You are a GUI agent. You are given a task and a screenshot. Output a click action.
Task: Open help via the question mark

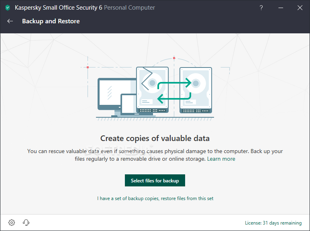[261, 8]
